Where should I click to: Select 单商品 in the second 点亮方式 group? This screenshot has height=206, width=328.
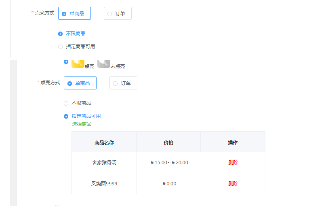80,83
